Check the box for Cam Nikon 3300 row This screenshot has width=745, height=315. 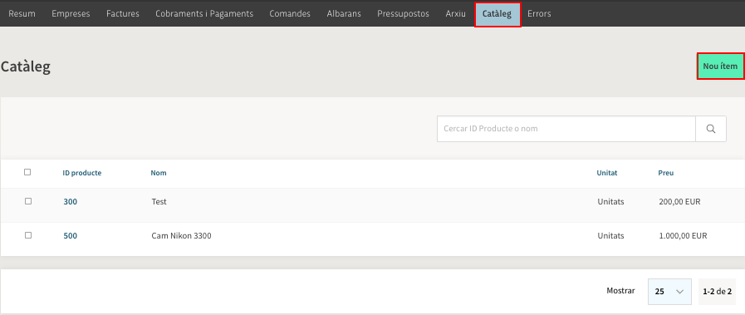click(x=28, y=235)
